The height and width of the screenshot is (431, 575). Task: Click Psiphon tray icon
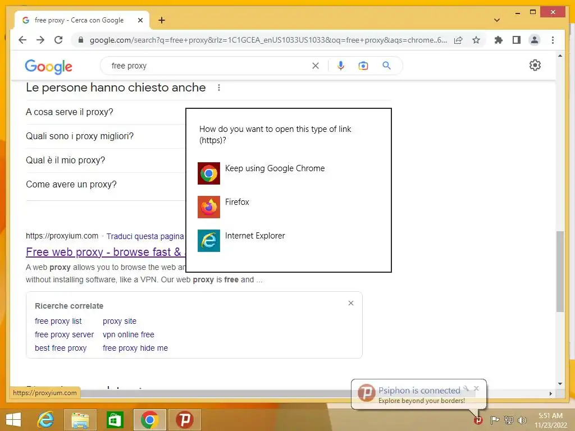(x=478, y=420)
